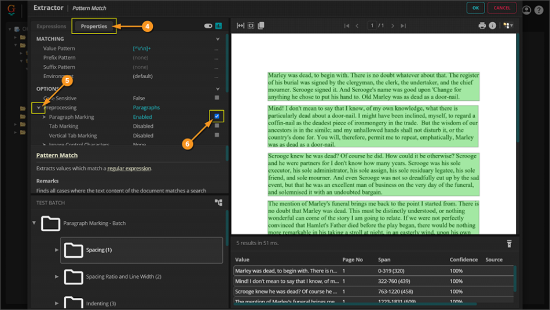Screen dimensions: 550x310
Task: Open help with the question mark icon
Action: [539, 10]
